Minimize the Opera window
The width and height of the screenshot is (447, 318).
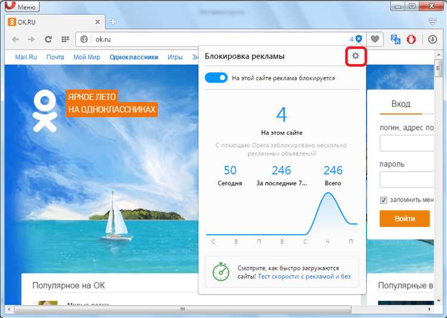tap(398, 5)
